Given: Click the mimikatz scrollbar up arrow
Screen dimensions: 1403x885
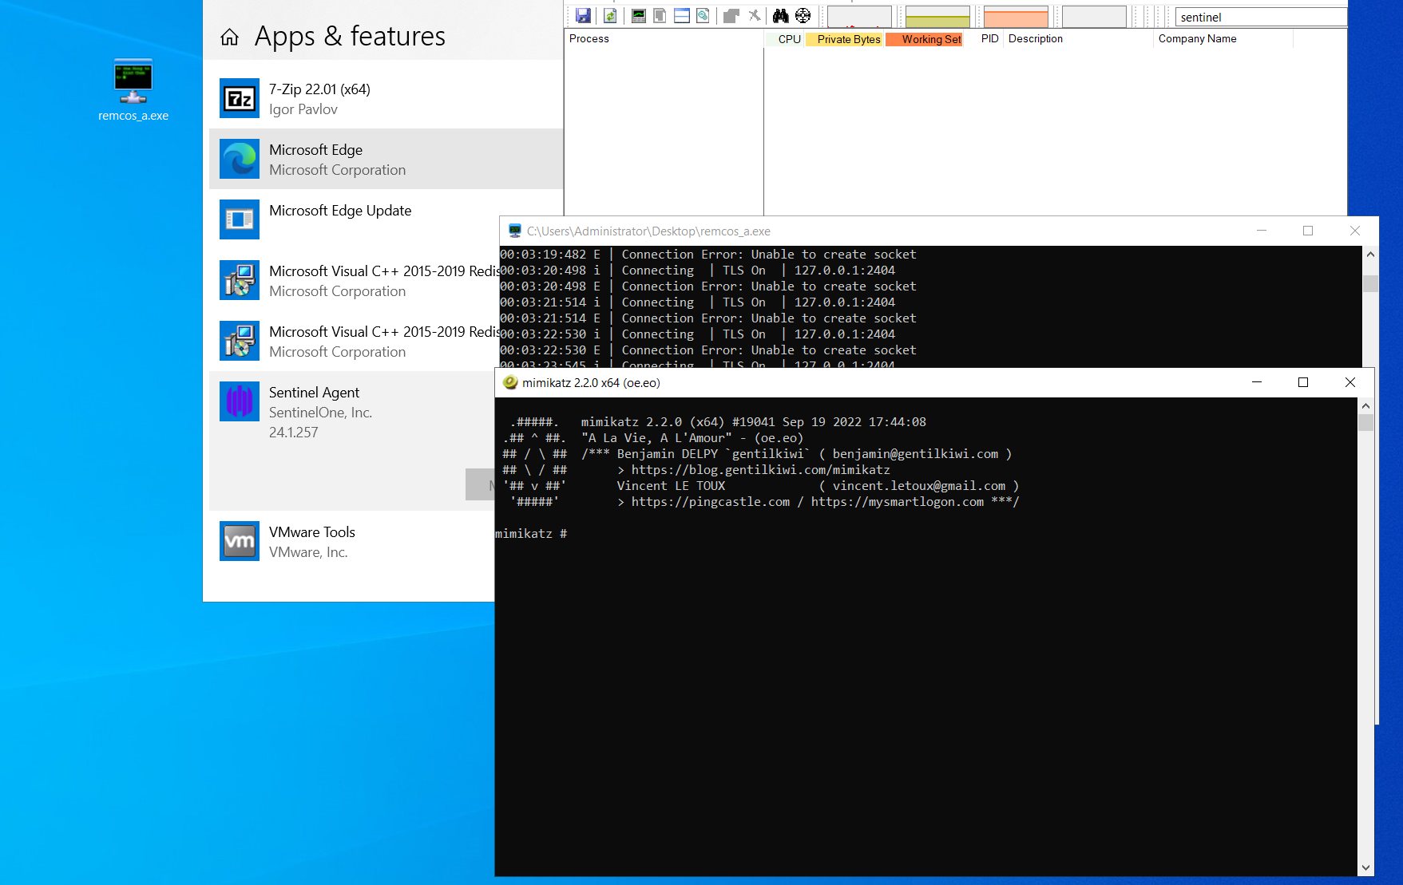Looking at the screenshot, I should point(1365,406).
